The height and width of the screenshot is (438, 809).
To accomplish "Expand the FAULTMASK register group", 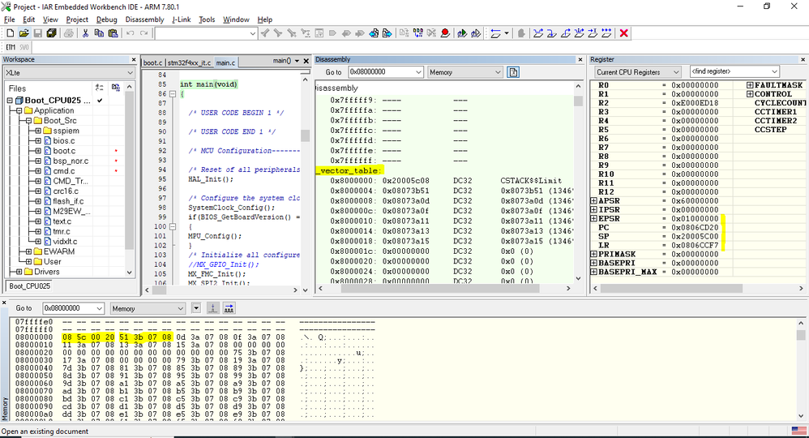I will coord(751,85).
